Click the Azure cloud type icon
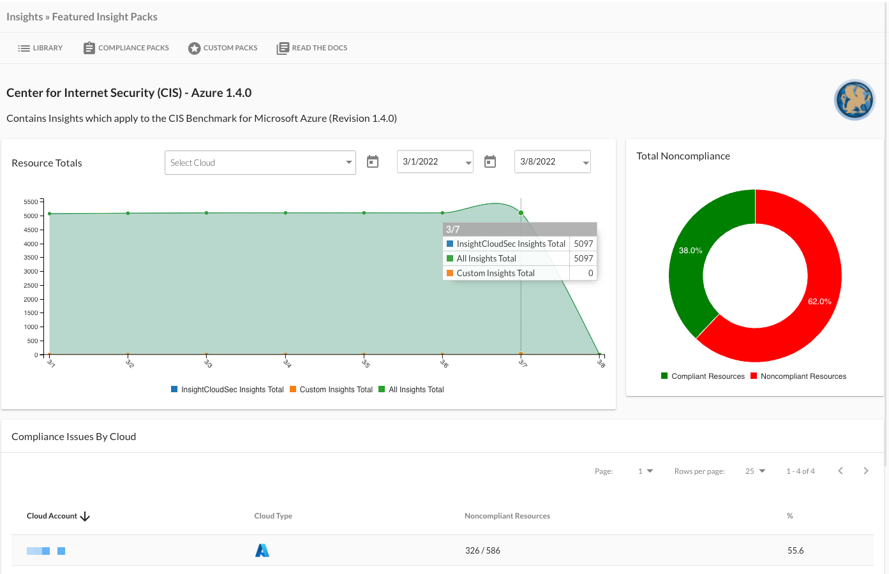 (262, 550)
